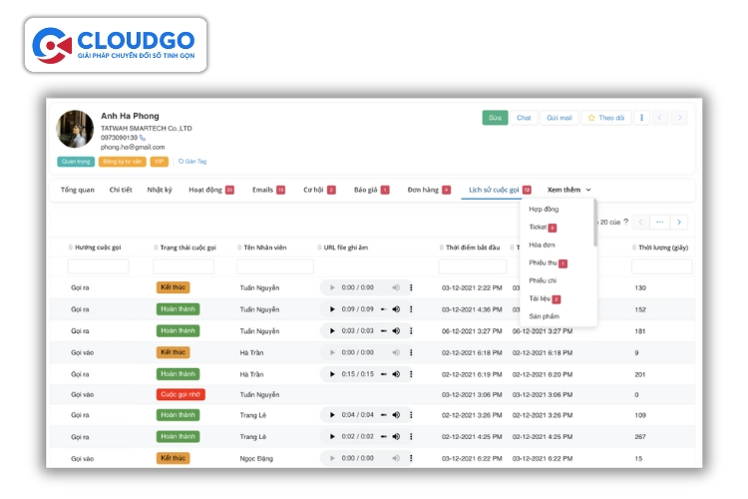This screenshot has width=748, height=499.
Task: Play the 0:09 recording in second row
Action: click(x=332, y=309)
